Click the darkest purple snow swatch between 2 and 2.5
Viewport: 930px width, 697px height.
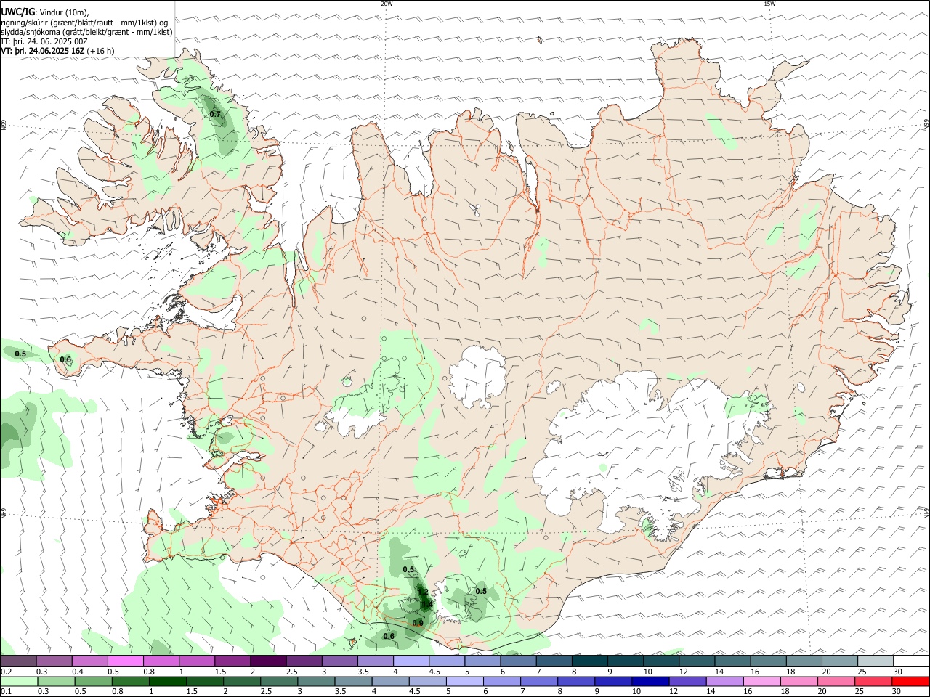[269, 661]
